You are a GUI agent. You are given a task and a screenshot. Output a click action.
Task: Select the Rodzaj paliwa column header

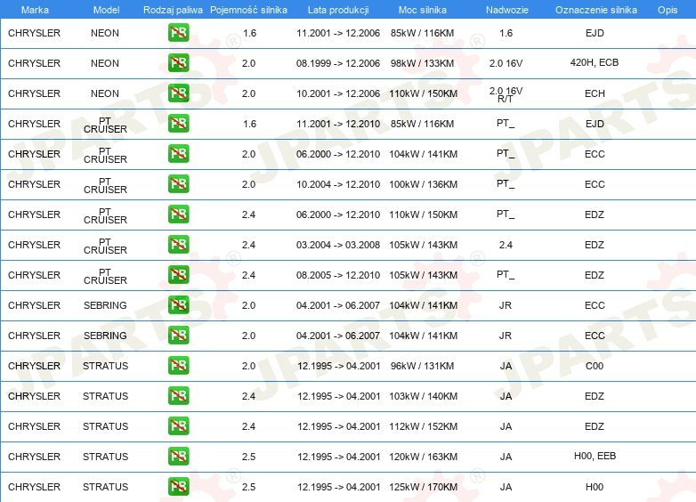point(173,10)
